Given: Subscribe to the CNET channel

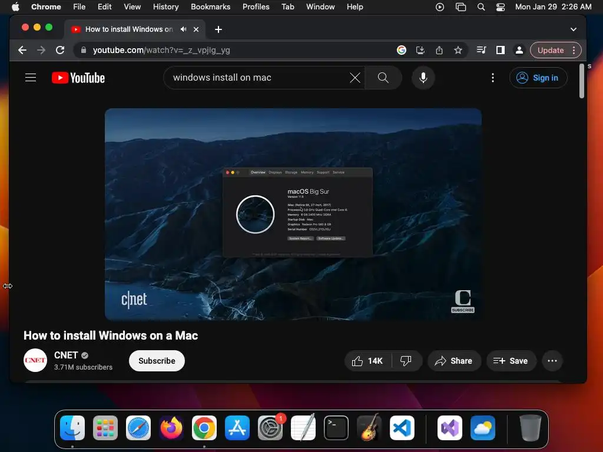Looking at the screenshot, I should point(157,361).
